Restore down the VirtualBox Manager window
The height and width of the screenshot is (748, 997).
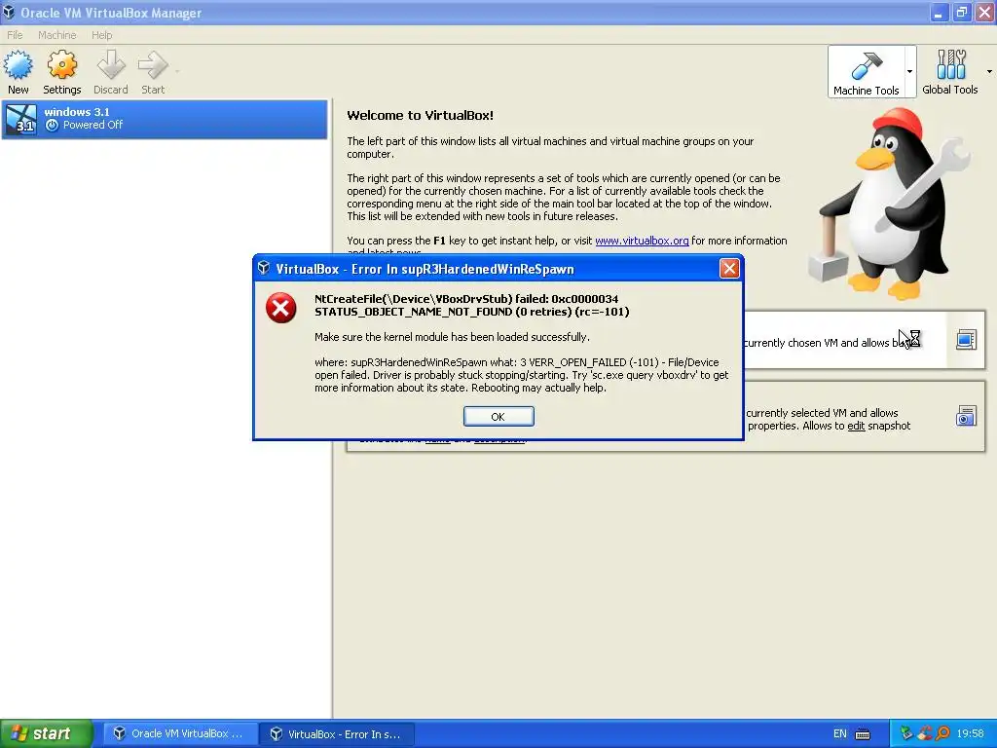point(961,13)
